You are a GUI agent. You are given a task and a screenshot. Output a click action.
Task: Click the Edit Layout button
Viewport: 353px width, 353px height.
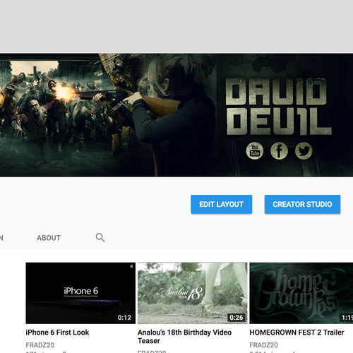coord(222,204)
